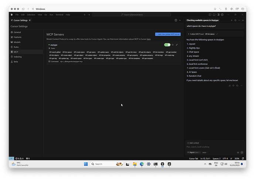Screen dimensions: 255x179
Task: Give thumbs down on the response
Action: (233, 85)
